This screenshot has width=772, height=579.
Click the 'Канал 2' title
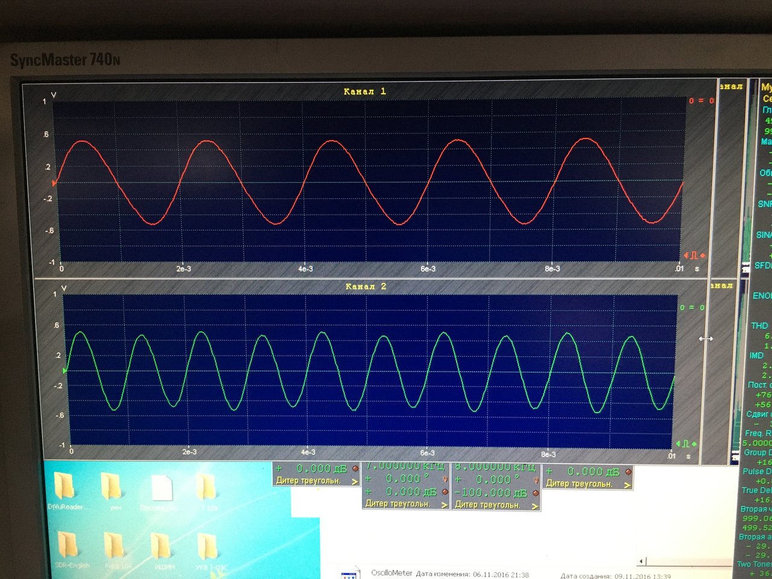click(365, 286)
